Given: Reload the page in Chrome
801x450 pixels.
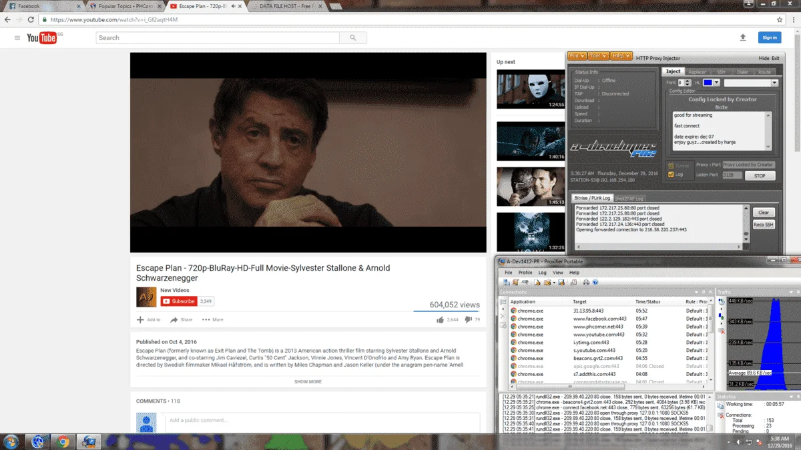Looking at the screenshot, I should click(x=31, y=20).
